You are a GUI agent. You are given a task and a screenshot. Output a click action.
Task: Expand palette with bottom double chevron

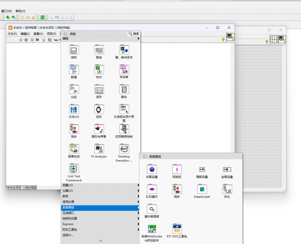click(x=101, y=241)
